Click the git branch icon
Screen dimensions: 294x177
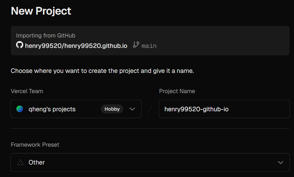tap(136, 45)
